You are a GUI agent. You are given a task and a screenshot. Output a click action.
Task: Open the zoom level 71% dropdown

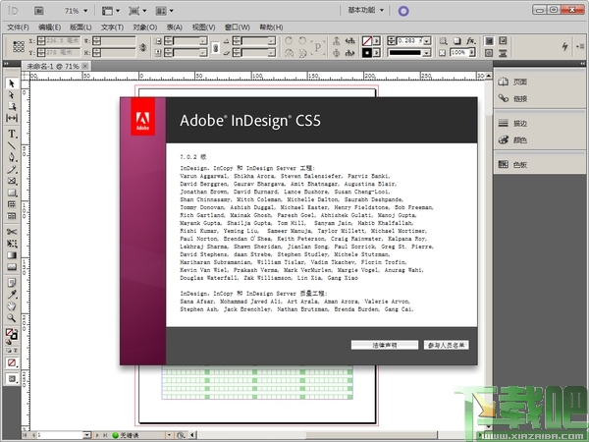click(85, 11)
